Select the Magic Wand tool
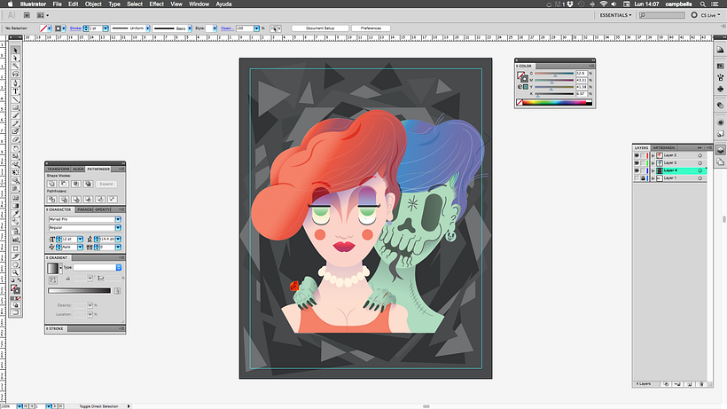Screen dimensions: 727x409 (x=15, y=67)
